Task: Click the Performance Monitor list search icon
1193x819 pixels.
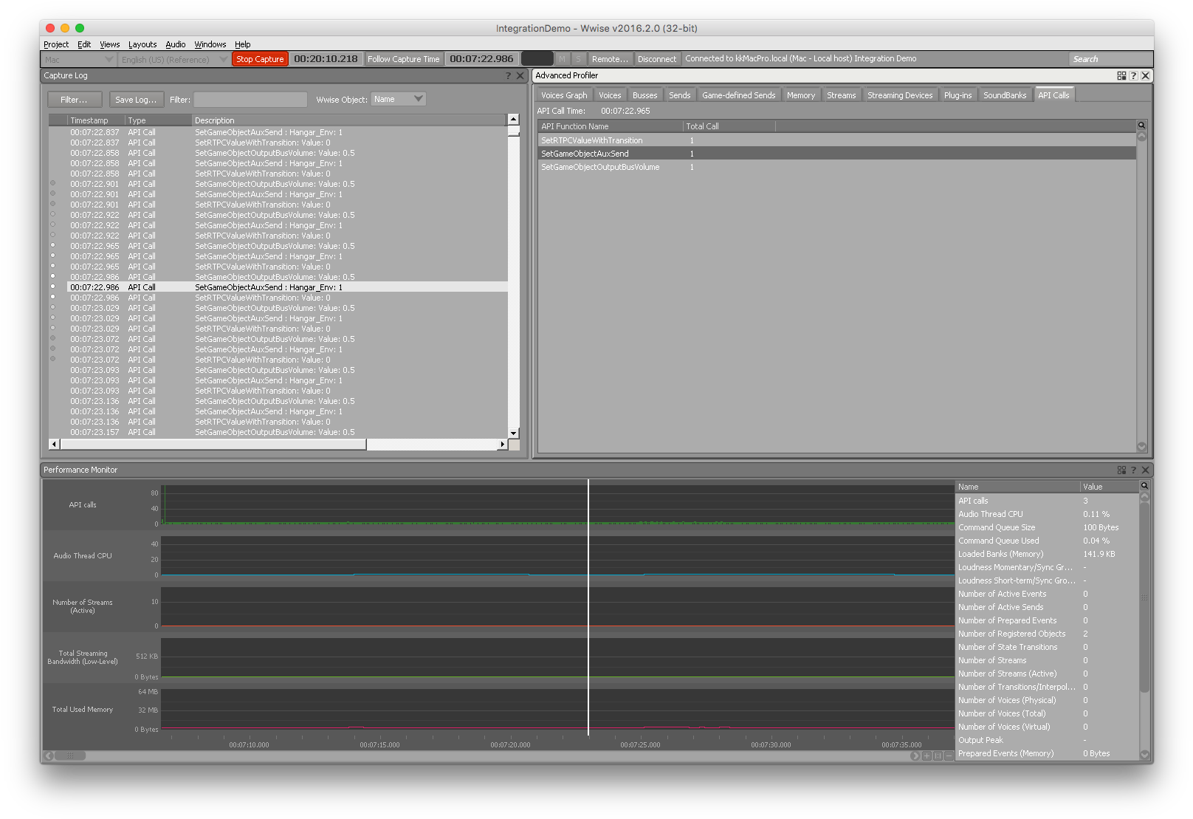Action: point(1144,486)
